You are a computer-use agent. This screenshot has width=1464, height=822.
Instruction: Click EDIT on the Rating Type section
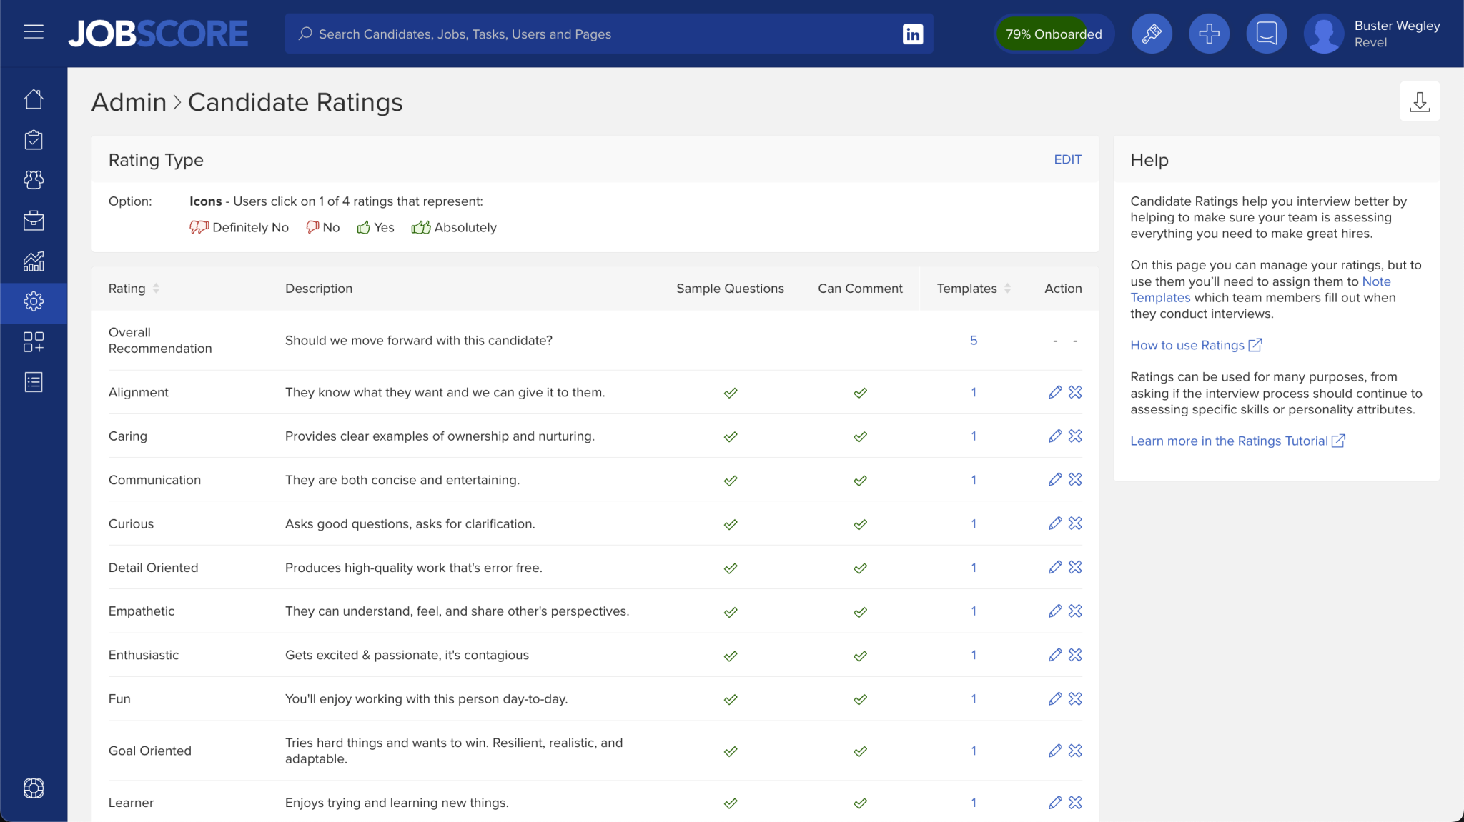[x=1068, y=159]
